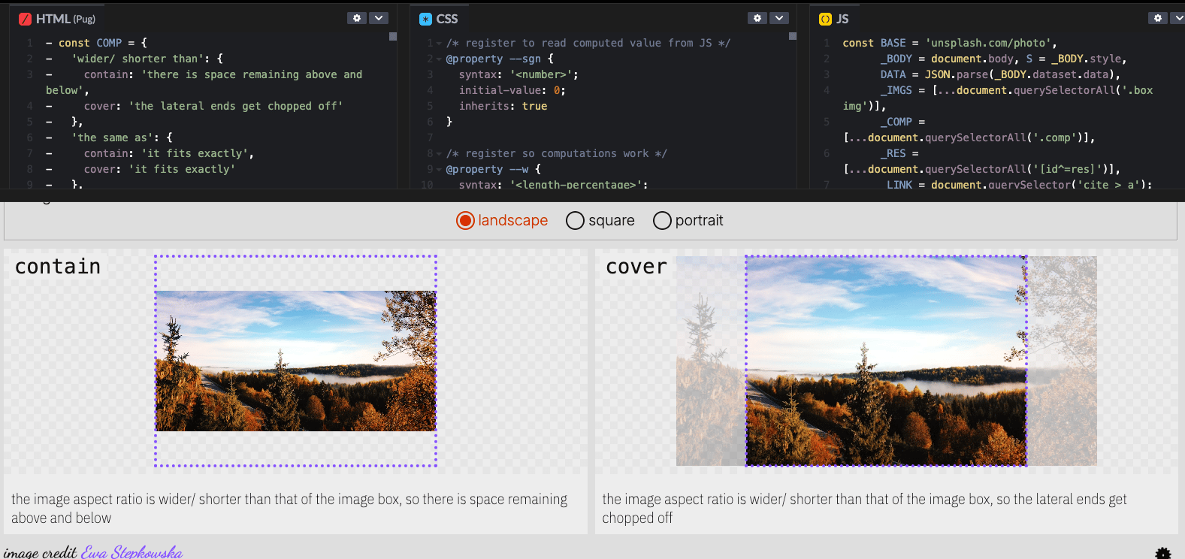Click the blue CSS panel logo icon
The height and width of the screenshot is (559, 1185).
pos(426,20)
